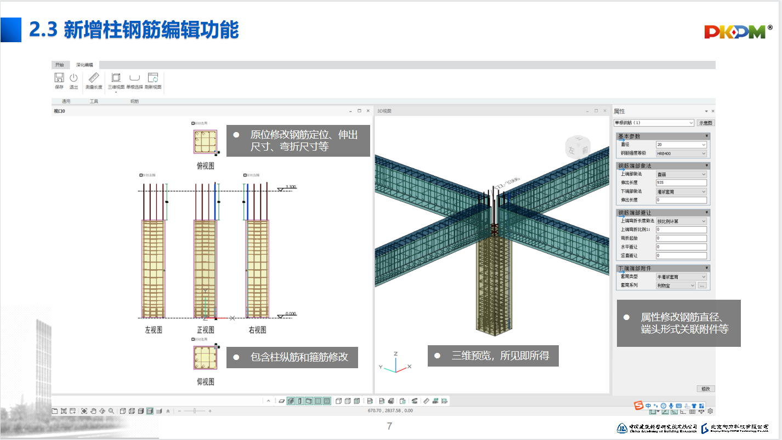Open the 上端弯折长度做法 dropdown
The width and height of the screenshot is (782, 440).
[x=681, y=221]
